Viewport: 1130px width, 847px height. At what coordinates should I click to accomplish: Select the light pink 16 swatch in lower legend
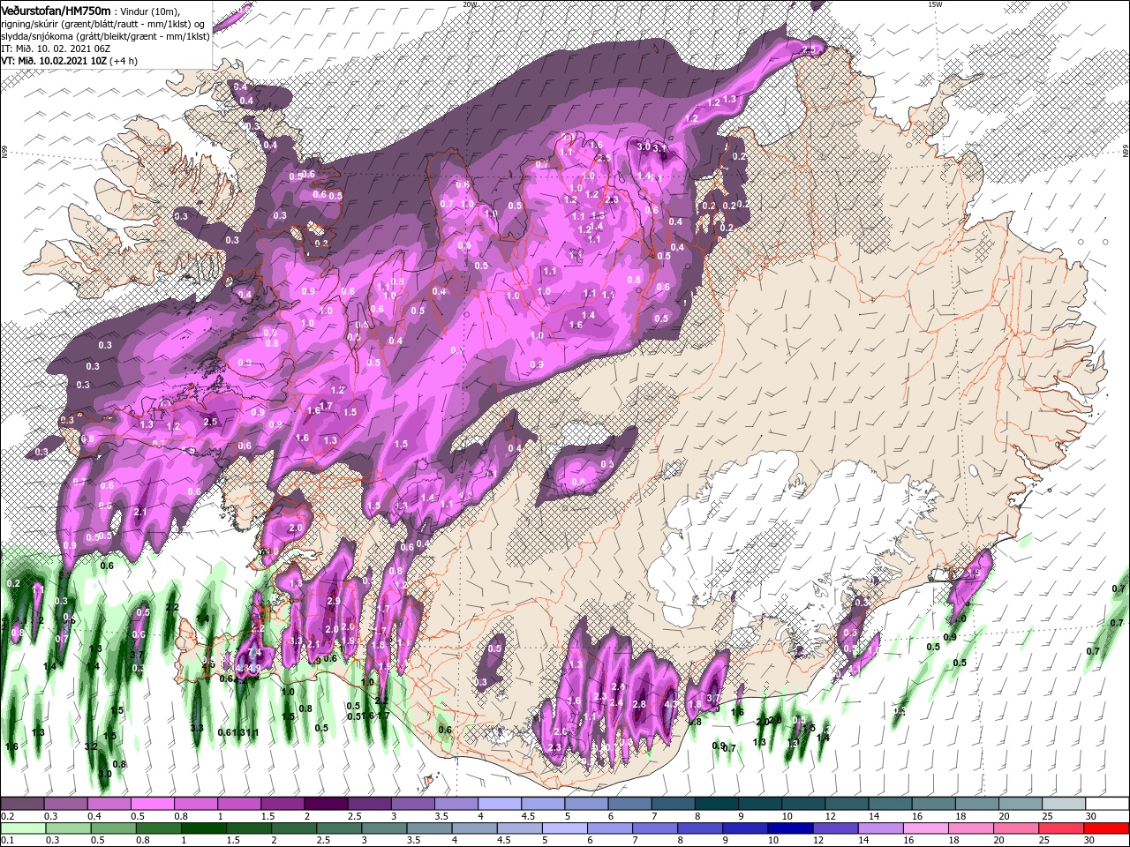[x=924, y=828]
